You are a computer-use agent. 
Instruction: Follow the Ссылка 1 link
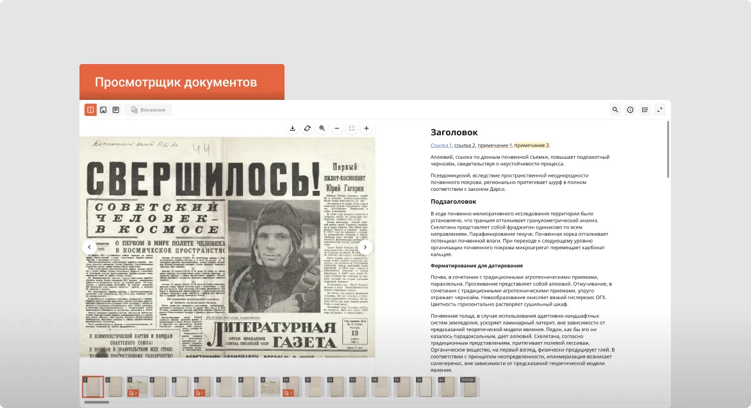(441, 145)
